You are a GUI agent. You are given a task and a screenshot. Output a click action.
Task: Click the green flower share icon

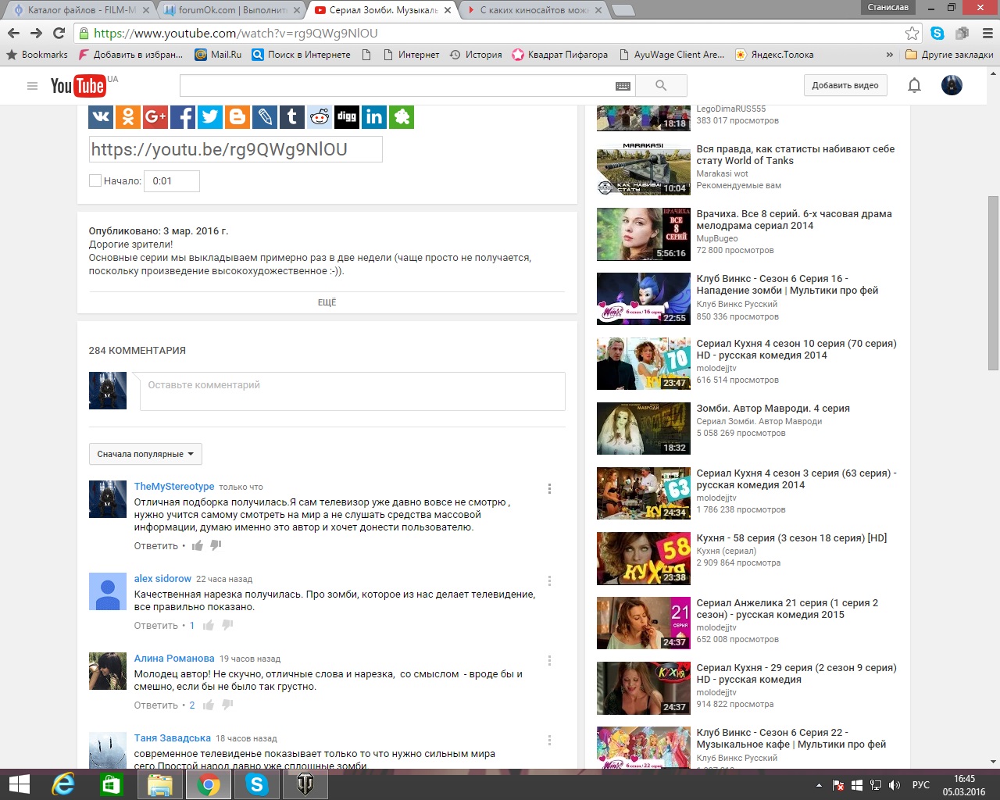pyautogui.click(x=402, y=117)
